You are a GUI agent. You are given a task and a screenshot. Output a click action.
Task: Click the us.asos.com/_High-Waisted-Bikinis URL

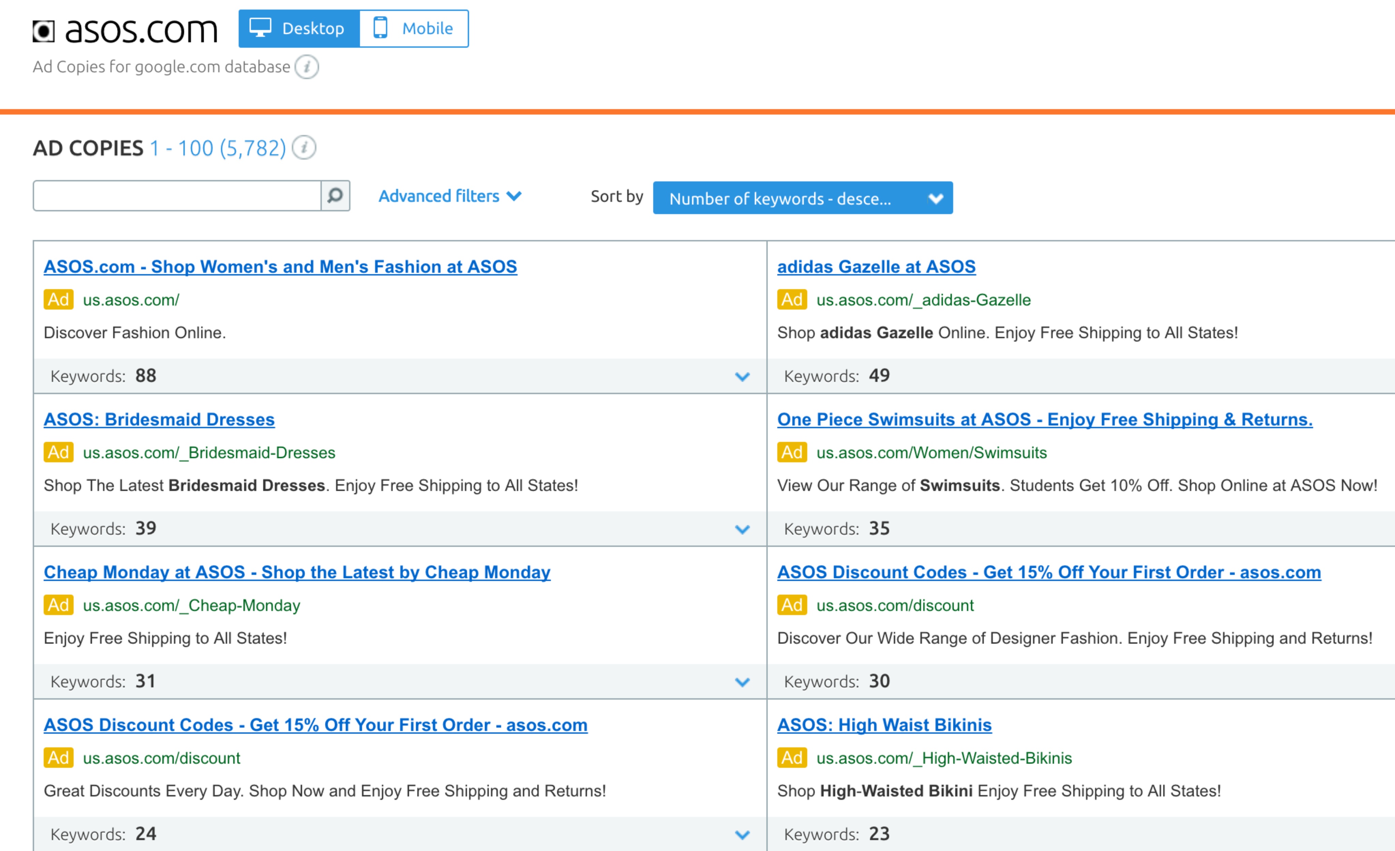[x=944, y=759]
